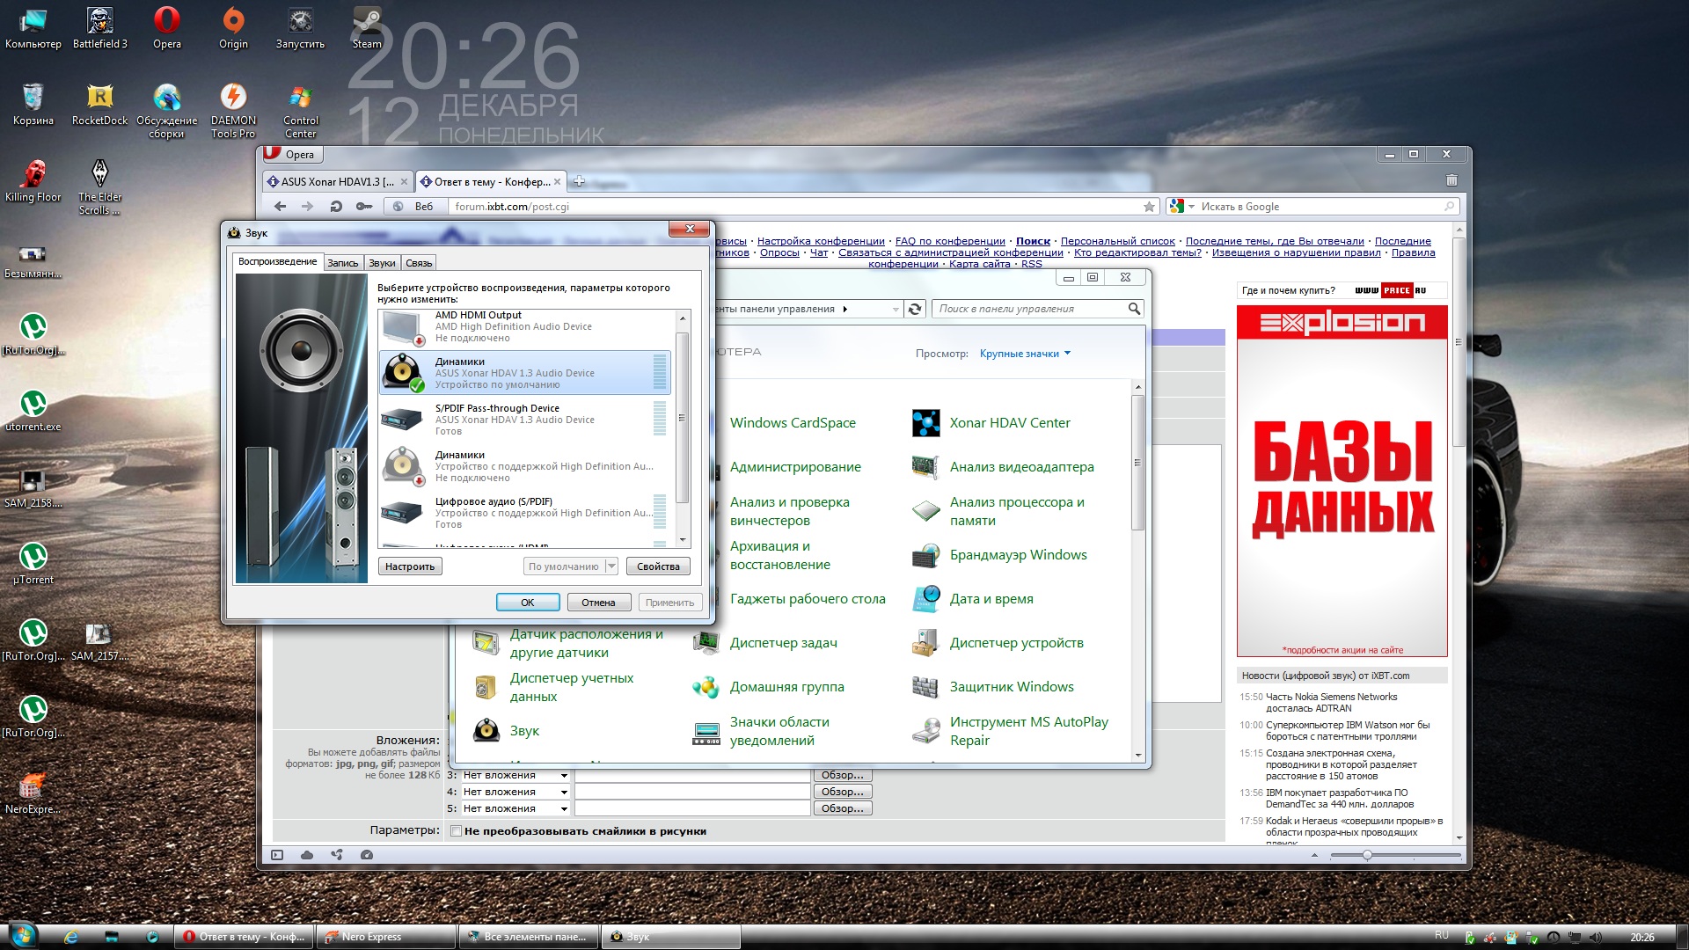The height and width of the screenshot is (950, 1689).
Task: Click the Opera closed tabs trash icon
Action: (1451, 180)
